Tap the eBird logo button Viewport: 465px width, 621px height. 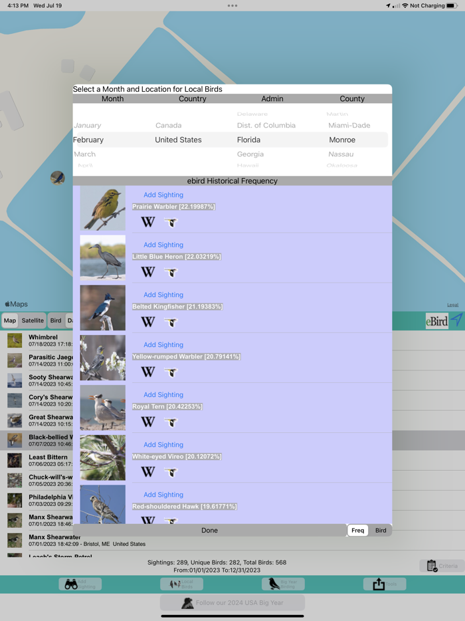click(x=436, y=320)
